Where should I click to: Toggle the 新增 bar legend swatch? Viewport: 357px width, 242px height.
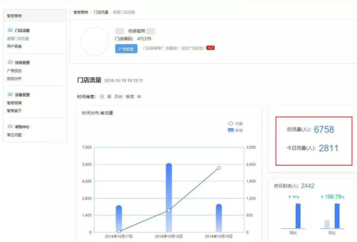tap(230, 130)
